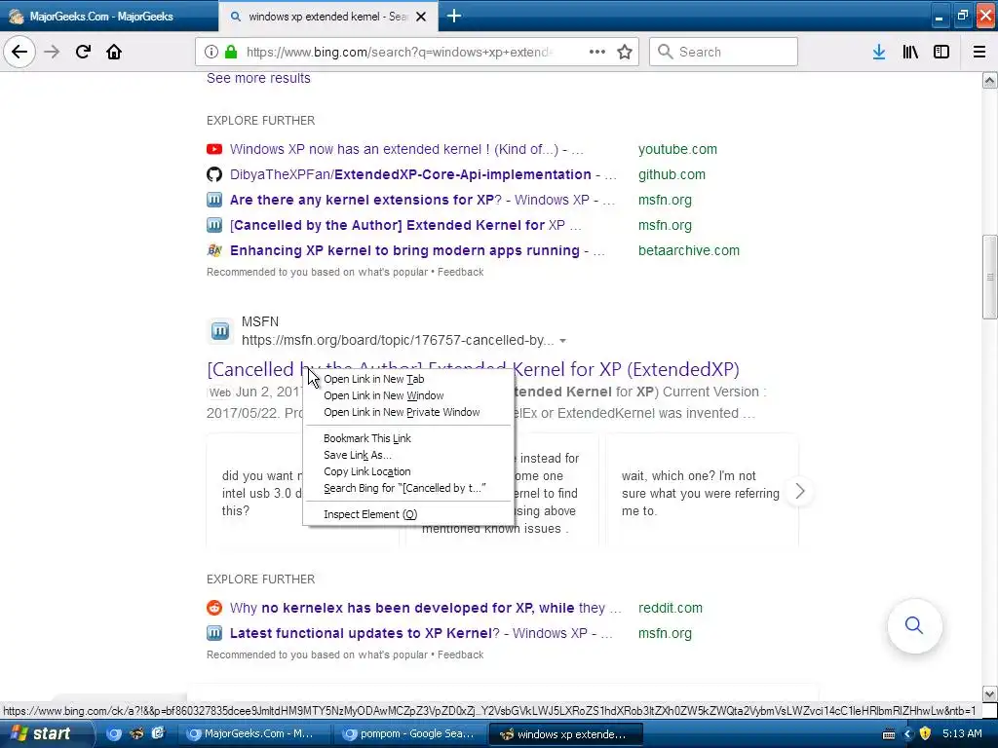Toggle the sidebar view icon

(941, 52)
